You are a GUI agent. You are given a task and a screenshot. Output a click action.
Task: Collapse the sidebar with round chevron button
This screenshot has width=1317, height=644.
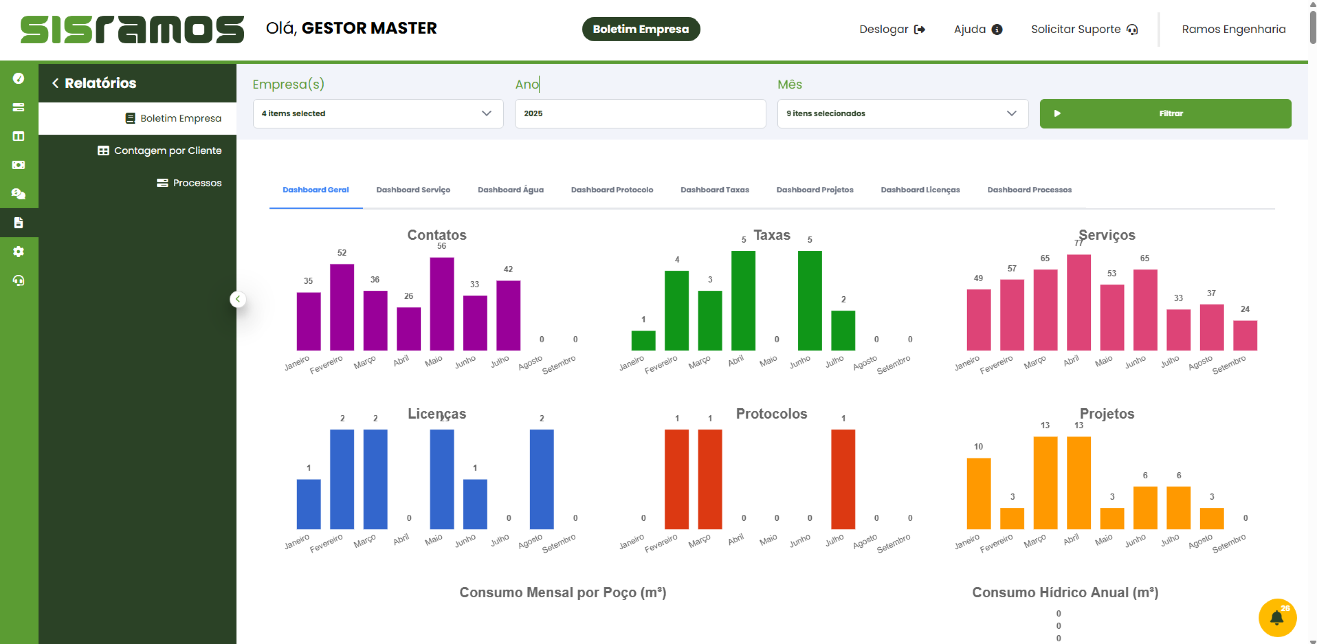(x=238, y=299)
